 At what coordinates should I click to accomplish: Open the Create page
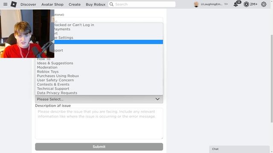coord(75,4)
